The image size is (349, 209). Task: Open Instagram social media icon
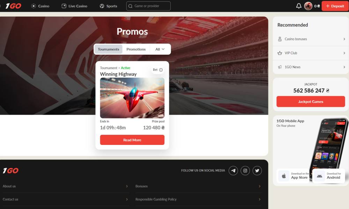click(245, 171)
